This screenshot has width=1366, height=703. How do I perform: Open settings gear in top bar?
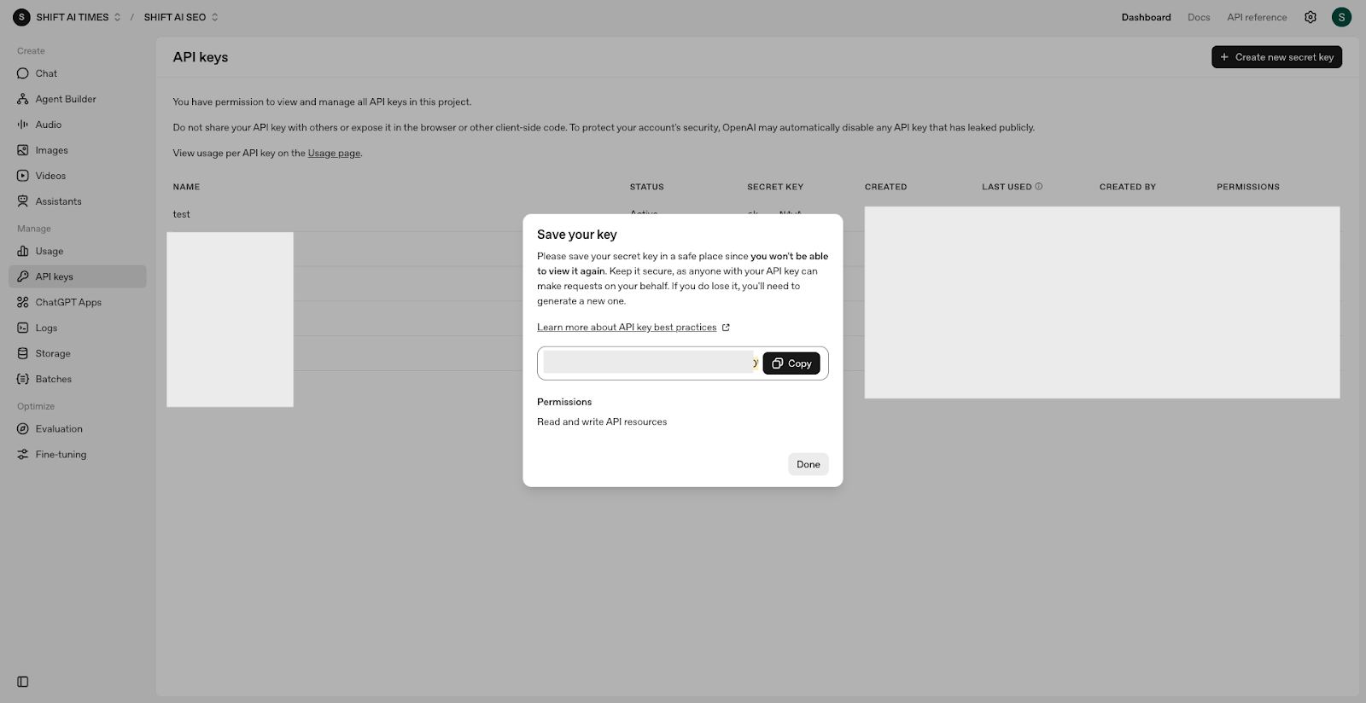(1311, 17)
